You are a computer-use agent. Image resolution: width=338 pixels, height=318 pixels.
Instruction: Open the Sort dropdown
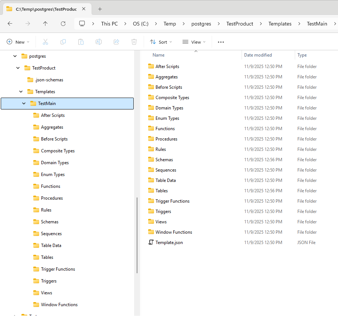pyautogui.click(x=161, y=42)
